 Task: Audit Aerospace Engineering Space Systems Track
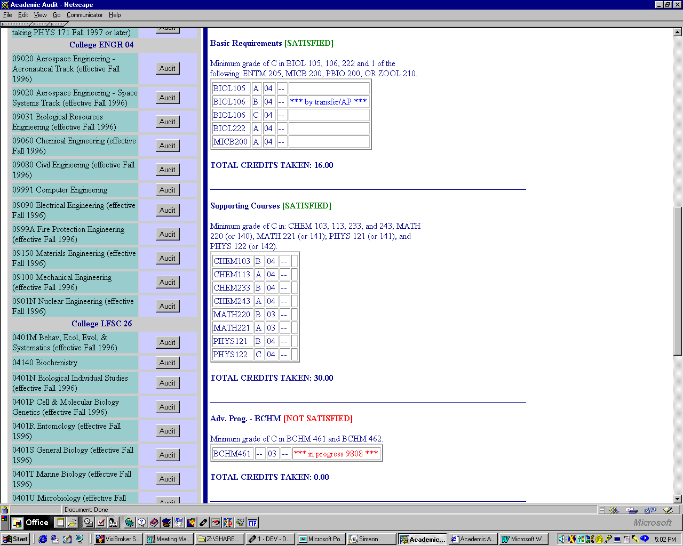(x=168, y=98)
